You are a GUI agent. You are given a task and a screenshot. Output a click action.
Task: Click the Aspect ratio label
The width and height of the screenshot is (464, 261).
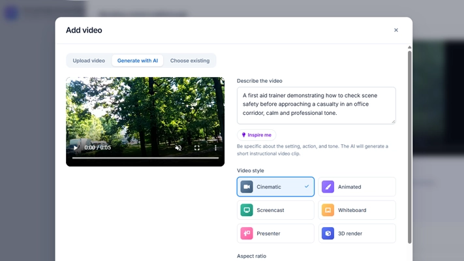pyautogui.click(x=251, y=256)
